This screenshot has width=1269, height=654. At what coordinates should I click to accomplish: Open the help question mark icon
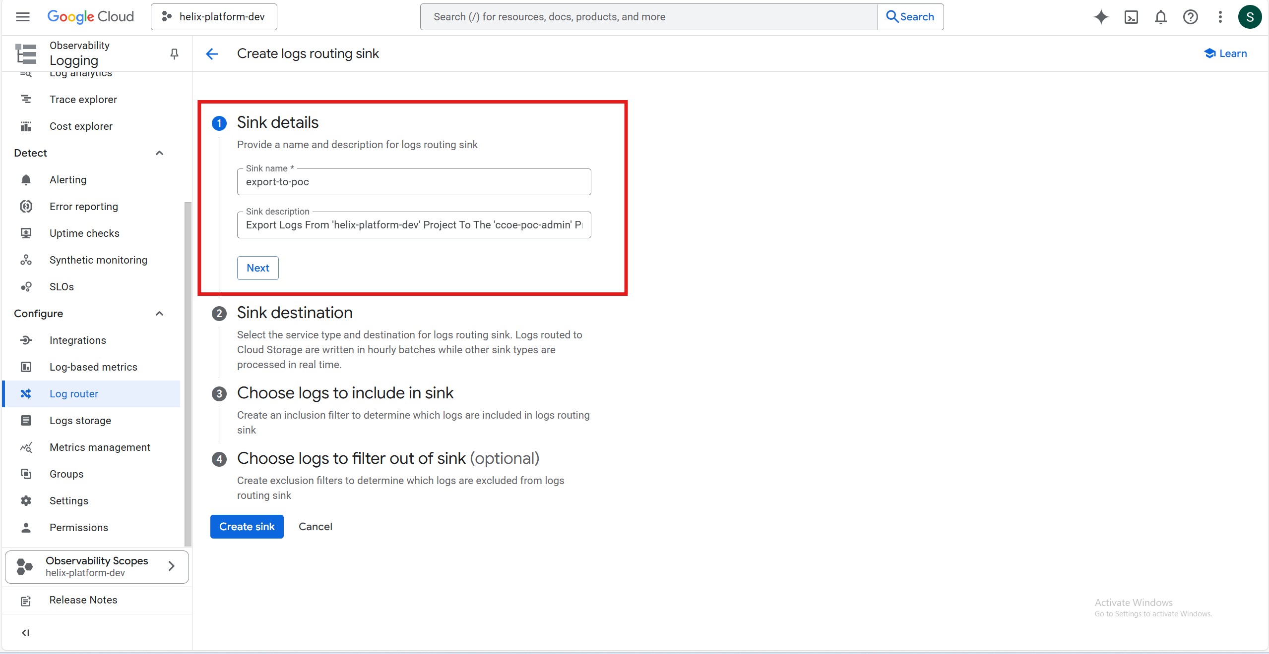point(1190,17)
